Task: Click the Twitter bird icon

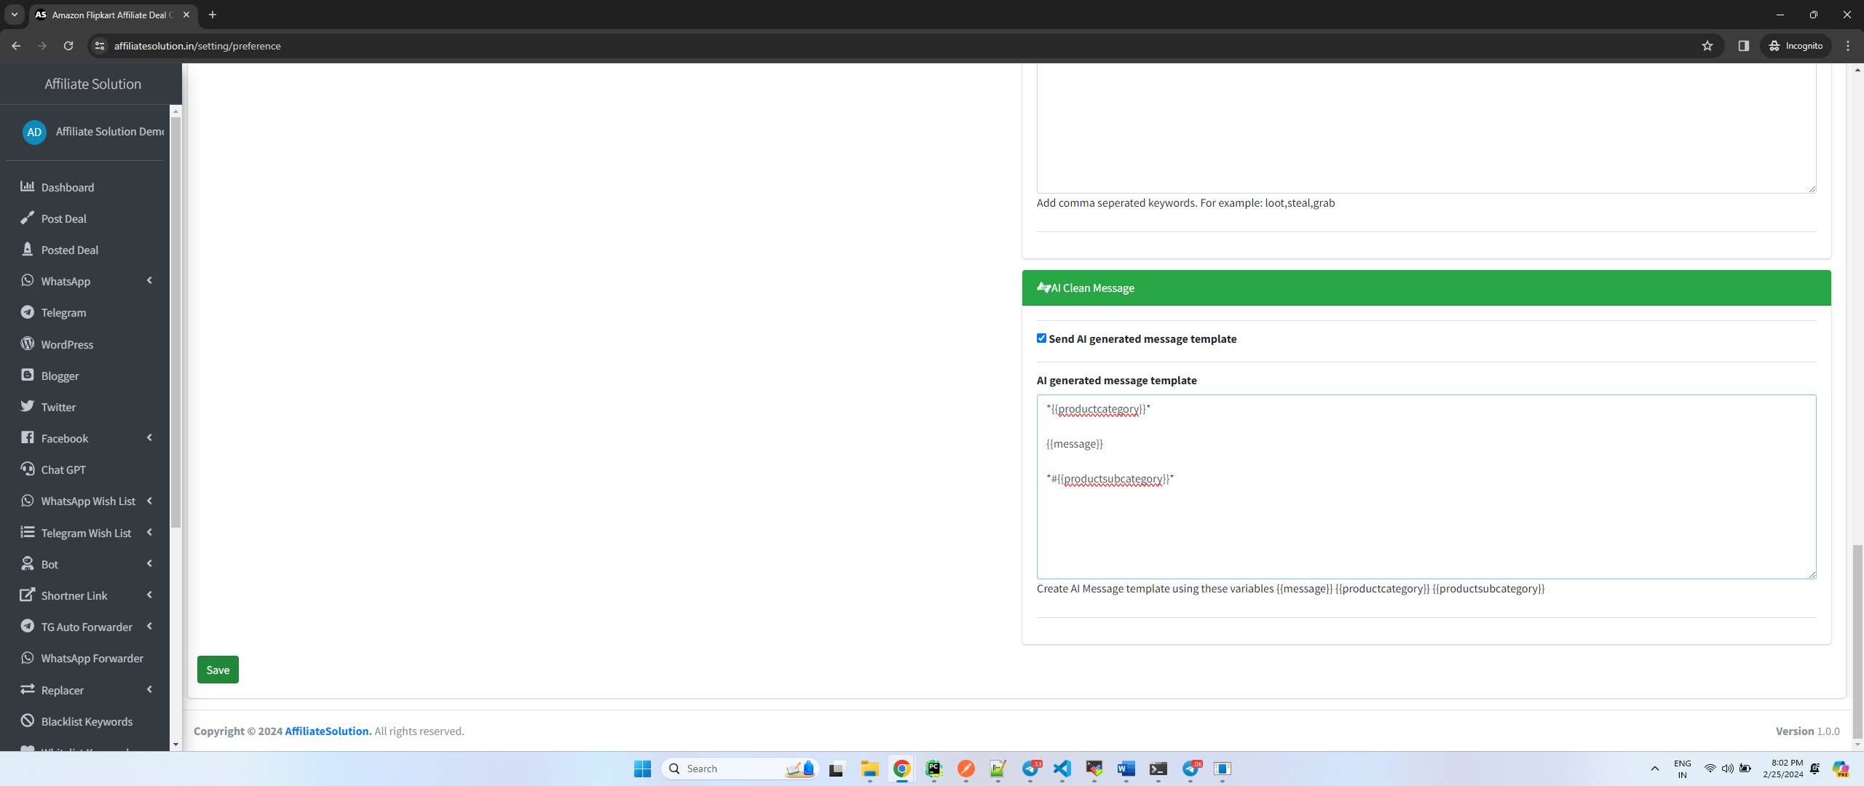Action: pyautogui.click(x=27, y=406)
